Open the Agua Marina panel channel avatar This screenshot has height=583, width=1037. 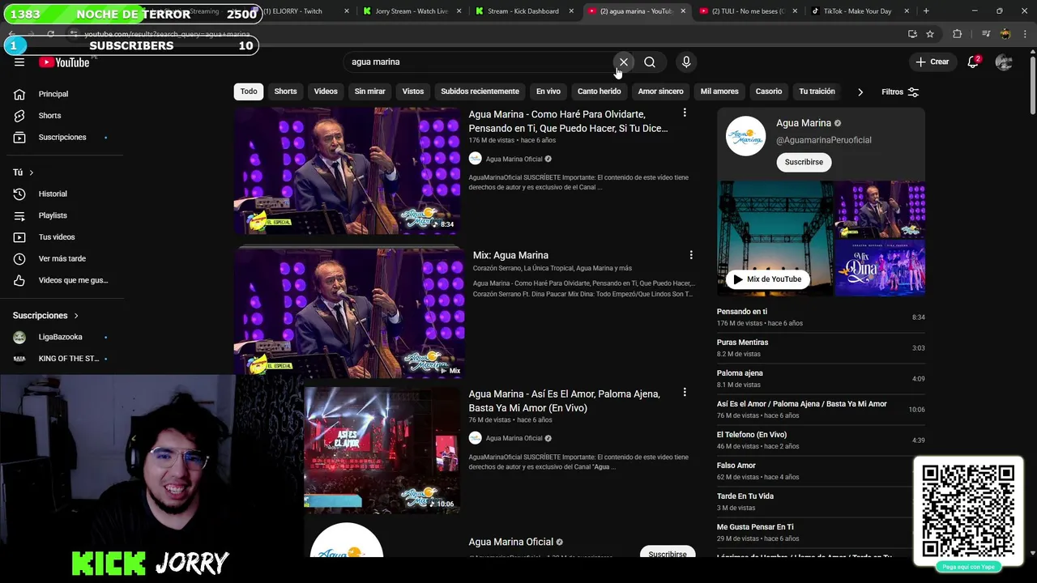point(745,136)
